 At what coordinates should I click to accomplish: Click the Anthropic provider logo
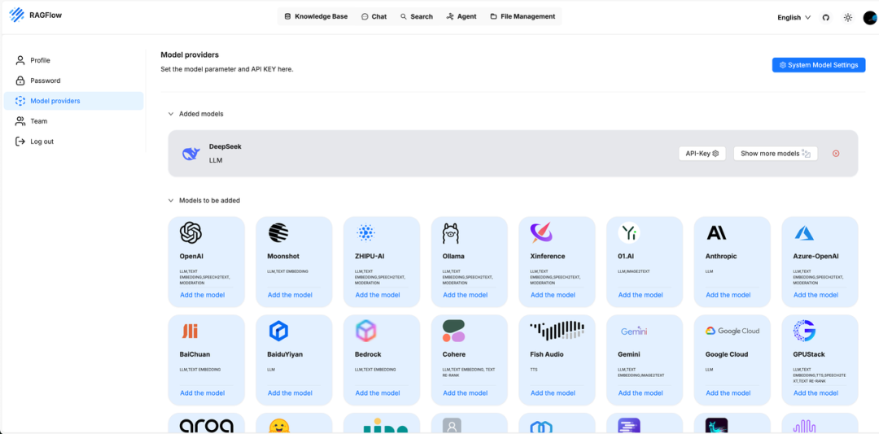pos(716,233)
